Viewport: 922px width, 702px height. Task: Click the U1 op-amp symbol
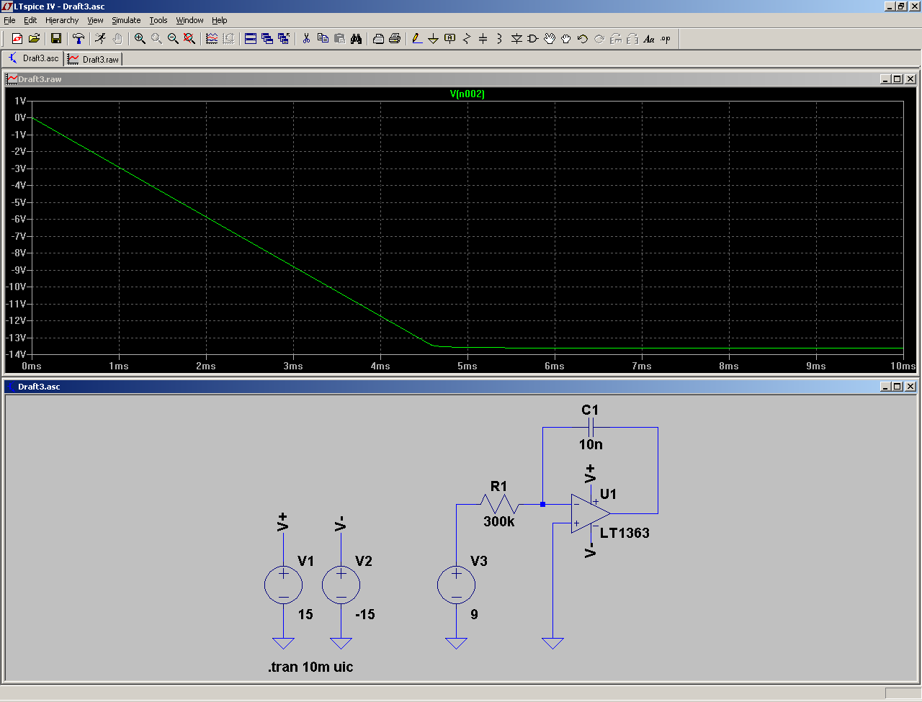coord(591,513)
